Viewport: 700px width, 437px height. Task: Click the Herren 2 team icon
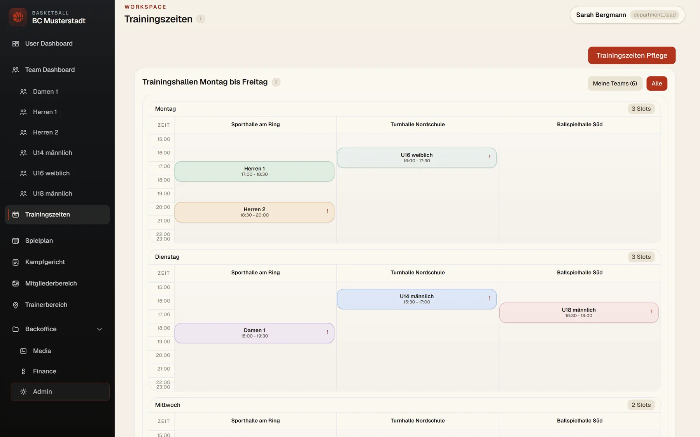[x=23, y=132]
